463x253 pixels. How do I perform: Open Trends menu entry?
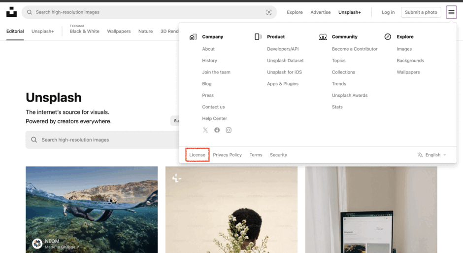[x=339, y=84]
